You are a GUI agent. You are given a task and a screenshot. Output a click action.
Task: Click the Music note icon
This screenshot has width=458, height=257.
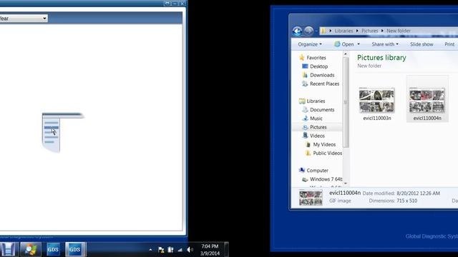coord(306,119)
